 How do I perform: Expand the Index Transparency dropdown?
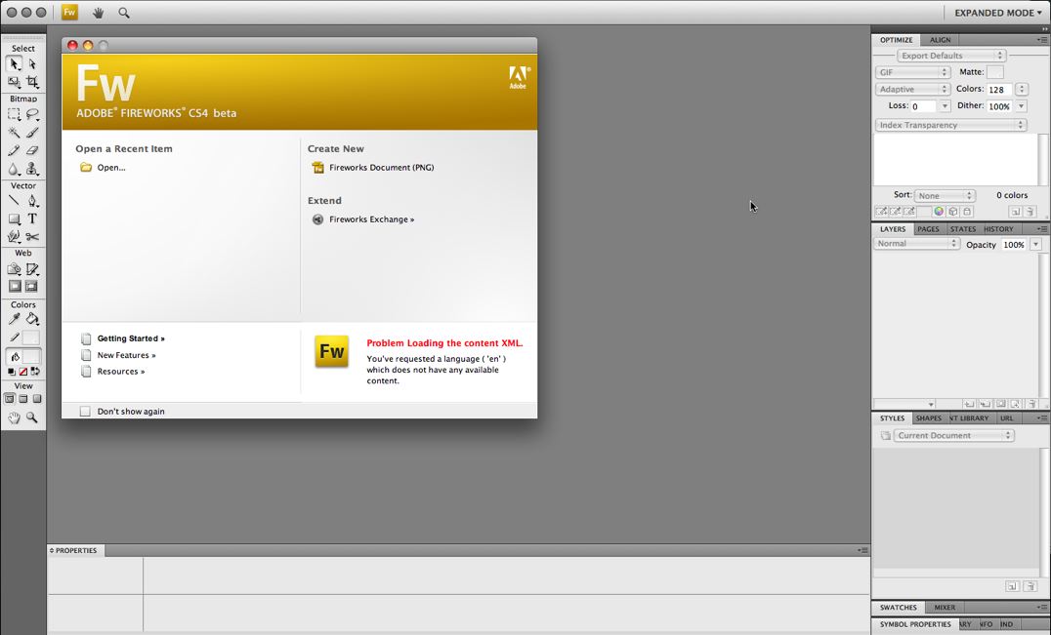pyautogui.click(x=950, y=125)
